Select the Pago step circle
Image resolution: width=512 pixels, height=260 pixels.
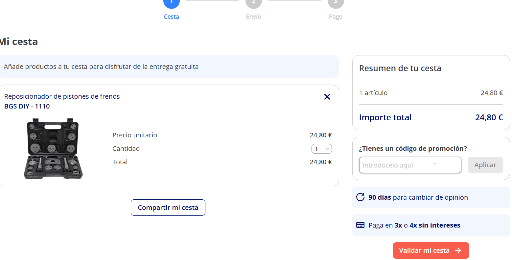336,3
